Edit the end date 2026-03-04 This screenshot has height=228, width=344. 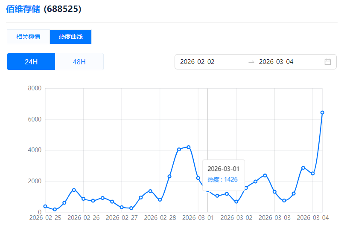click(276, 62)
